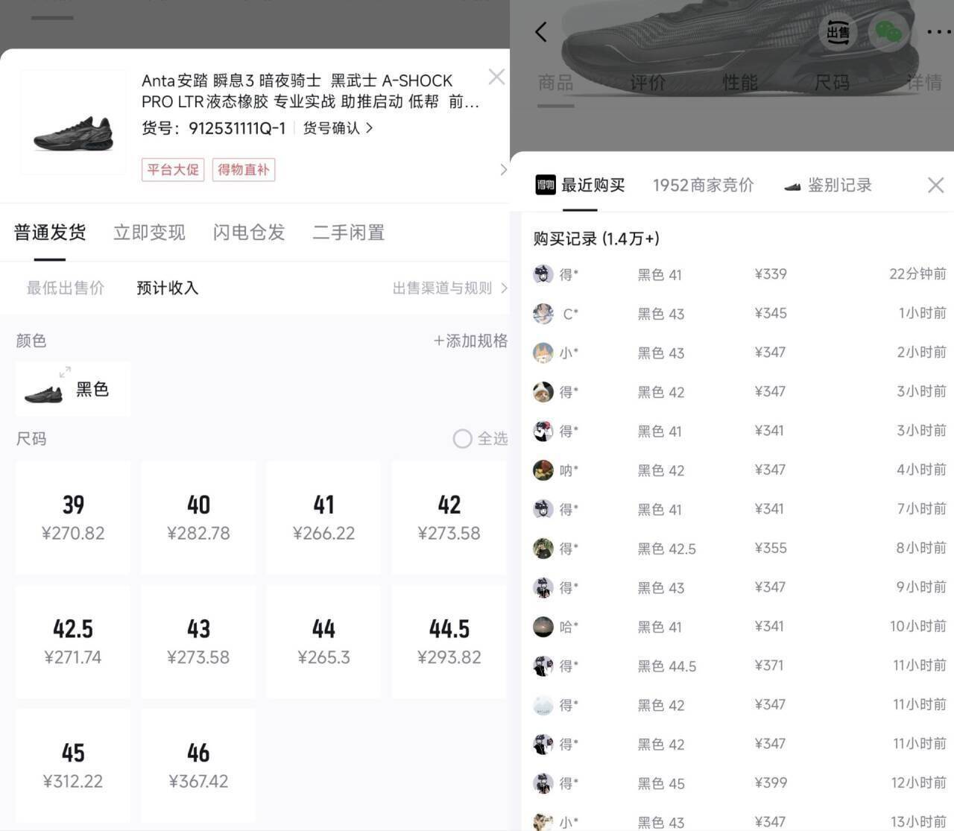Screen dimensions: 954x831
Task: Click +添加规格 to add a spec
Action: pyautogui.click(x=470, y=341)
